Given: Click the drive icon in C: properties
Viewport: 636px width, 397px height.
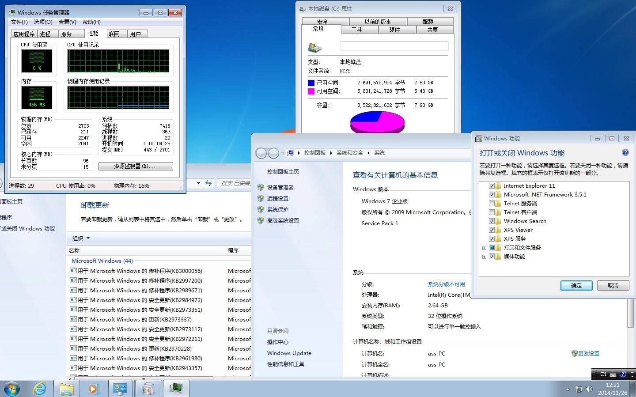Looking at the screenshot, I should (x=314, y=48).
